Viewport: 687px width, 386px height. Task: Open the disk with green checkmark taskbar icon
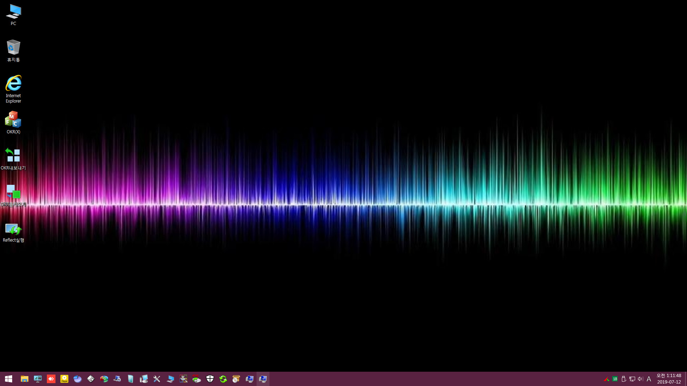(104, 379)
